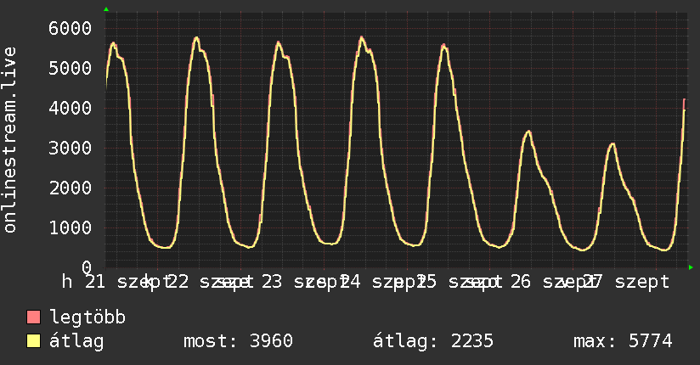Image resolution: width=700 pixels, height=365 pixels.
Task: Click the green arrow at x-axis end
Action: click(691, 267)
